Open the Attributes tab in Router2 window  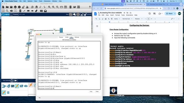point(77,37)
